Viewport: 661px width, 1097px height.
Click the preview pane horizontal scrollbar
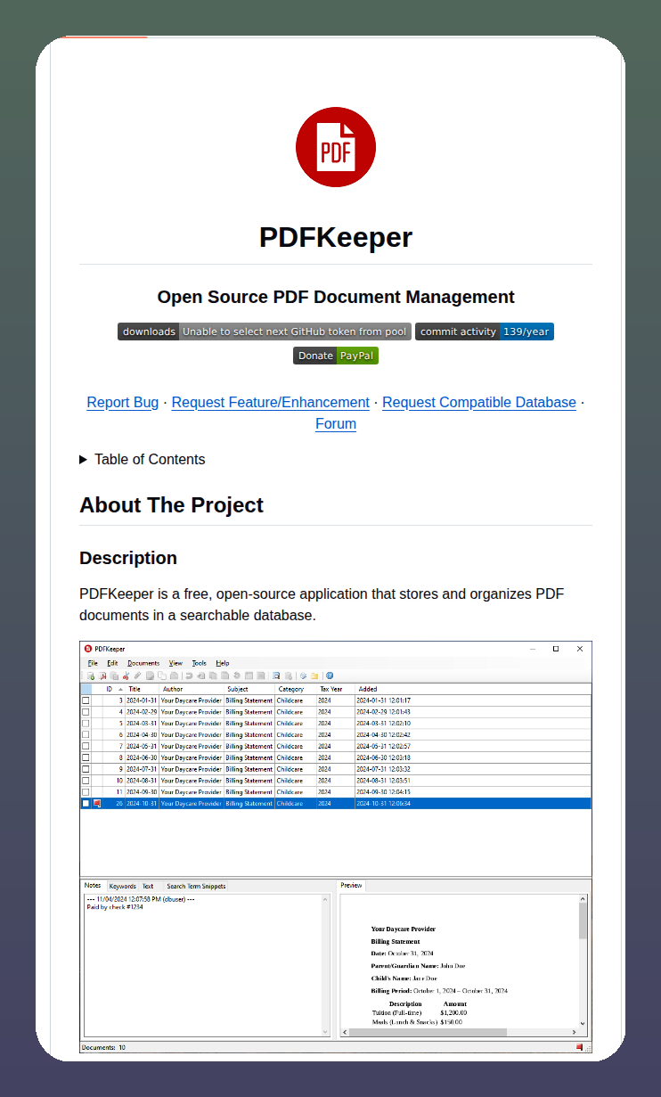[x=459, y=1033]
